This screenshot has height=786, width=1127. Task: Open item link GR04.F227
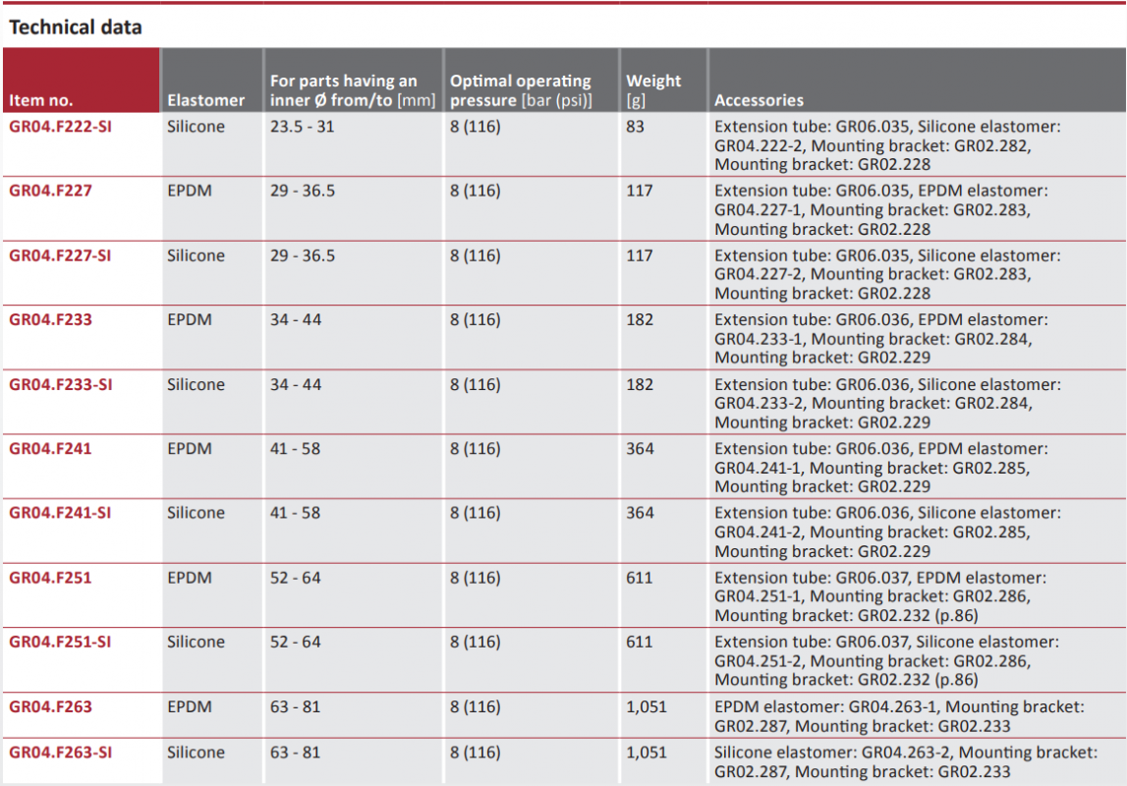point(50,191)
